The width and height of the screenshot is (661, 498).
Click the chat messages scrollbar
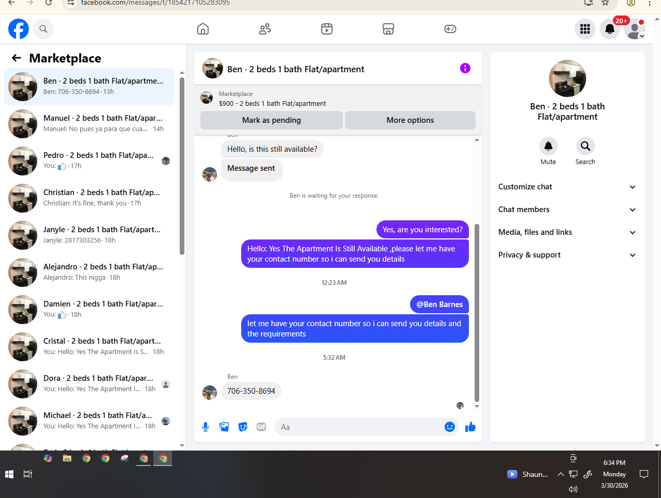pos(477,312)
